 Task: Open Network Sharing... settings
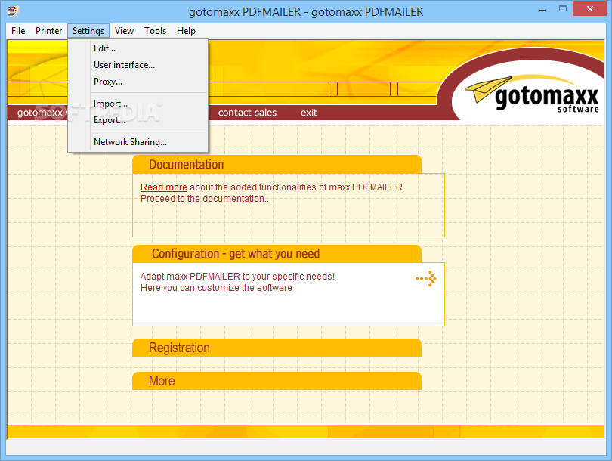click(138, 142)
